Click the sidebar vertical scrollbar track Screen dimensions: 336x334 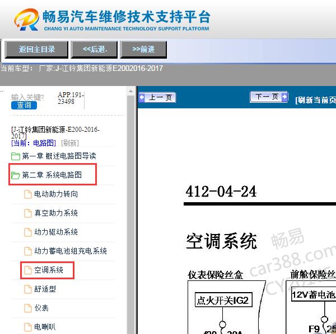click(x=130, y=214)
